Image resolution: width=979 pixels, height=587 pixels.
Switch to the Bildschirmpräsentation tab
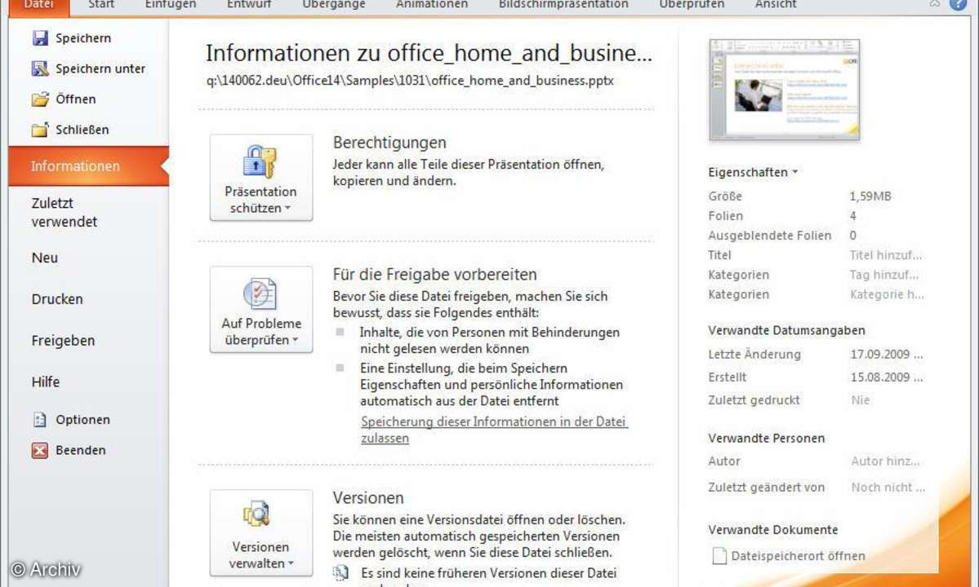coord(563,5)
